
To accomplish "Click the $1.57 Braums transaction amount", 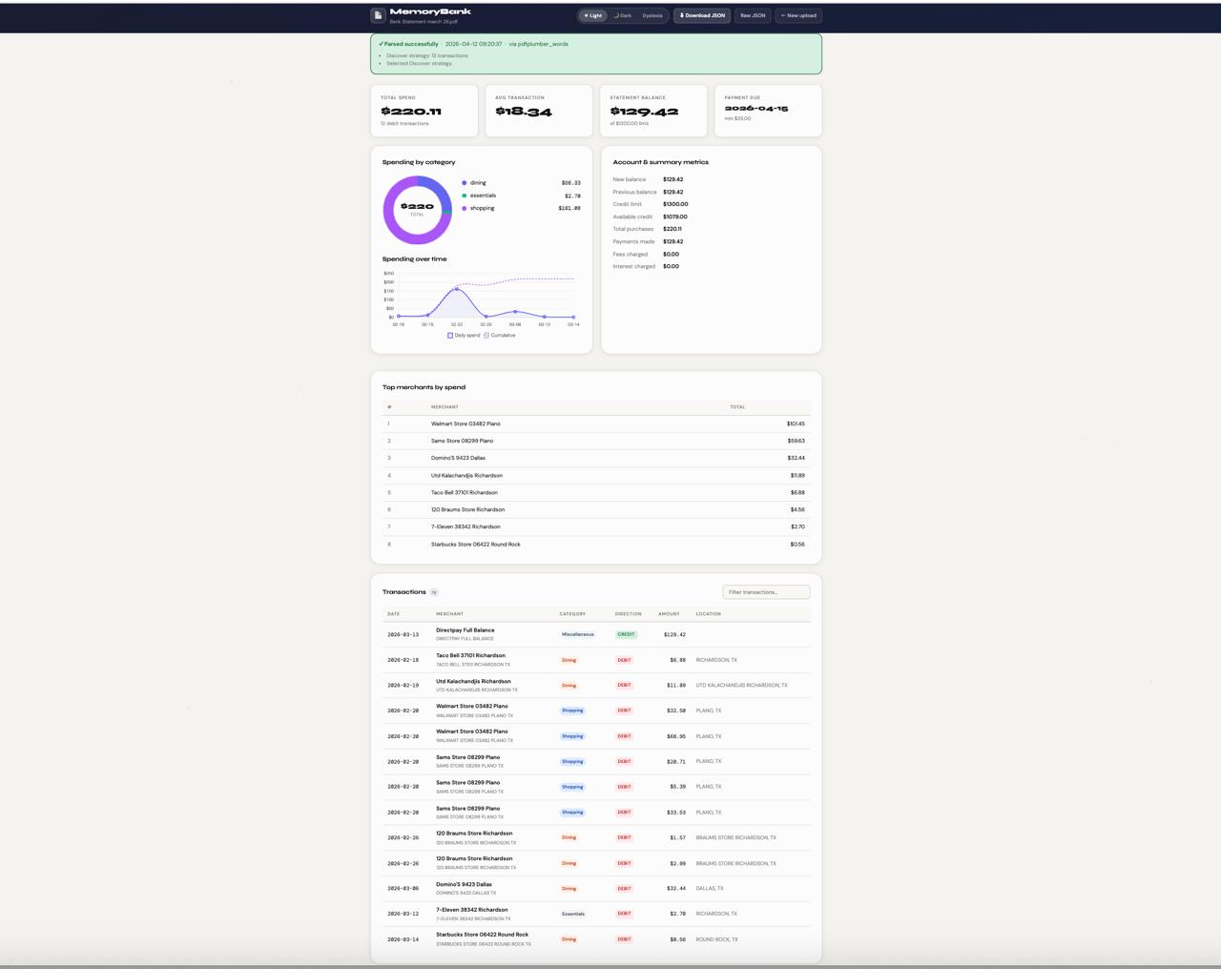I will tap(676, 837).
